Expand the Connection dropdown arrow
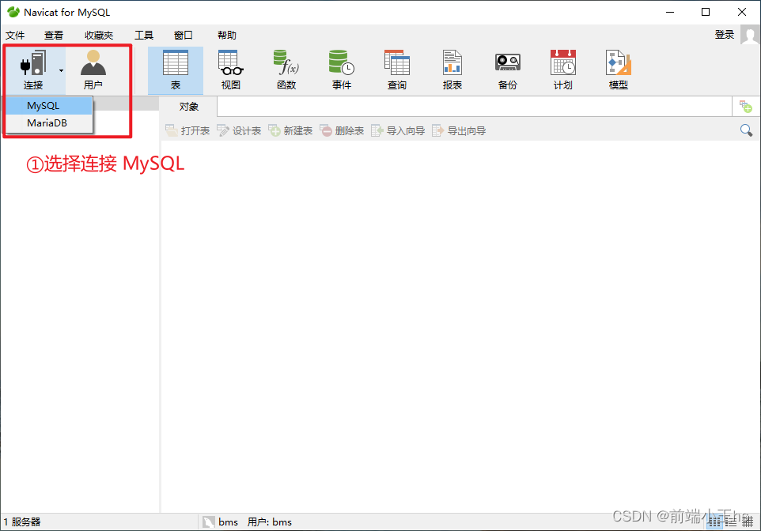Image resolution: width=761 pixels, height=531 pixels. (61, 71)
